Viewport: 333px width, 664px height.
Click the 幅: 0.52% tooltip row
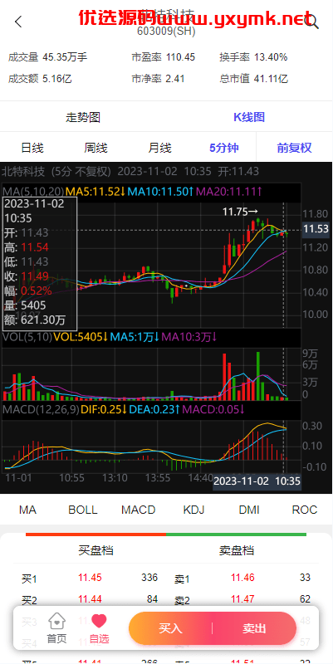pyautogui.click(x=28, y=291)
